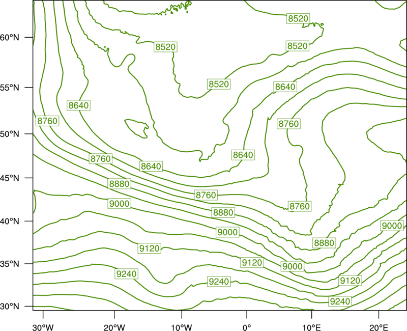Viewport: 407px width, 331px height.
Task: Pick the 10°E longitude axis label
Action: [x=311, y=327]
